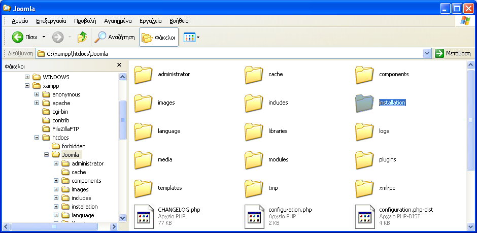Select the modules folder icon
Image resolution: width=477 pixels, height=233 pixels.
coord(254,160)
